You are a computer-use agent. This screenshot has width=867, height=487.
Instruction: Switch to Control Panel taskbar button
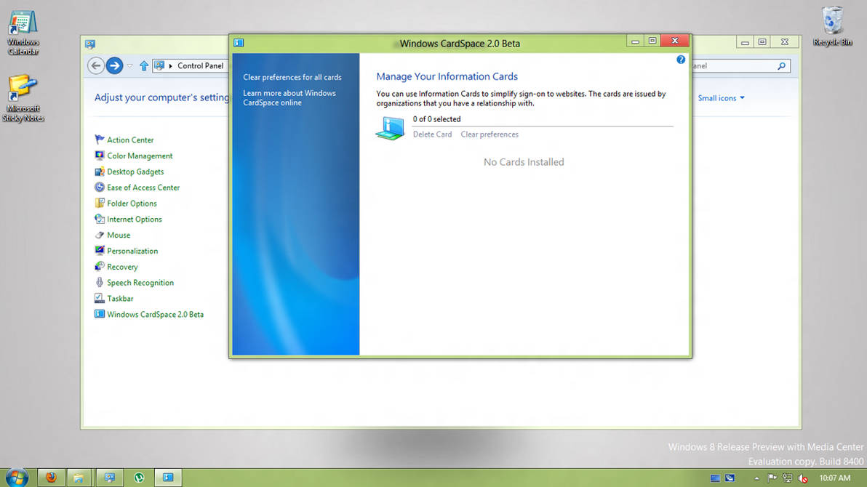point(110,478)
